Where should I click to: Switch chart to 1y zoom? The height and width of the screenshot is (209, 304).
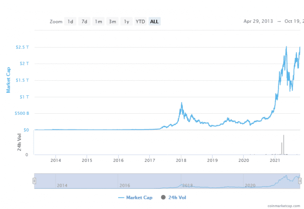126,21
